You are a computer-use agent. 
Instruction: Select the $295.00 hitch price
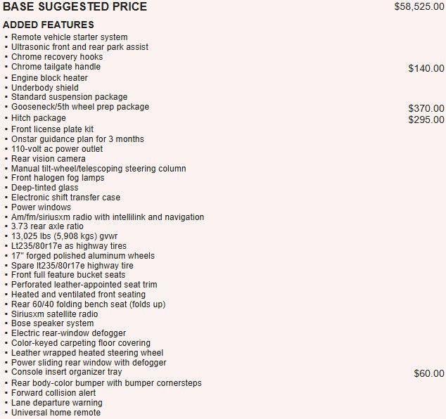pyautogui.click(x=426, y=120)
